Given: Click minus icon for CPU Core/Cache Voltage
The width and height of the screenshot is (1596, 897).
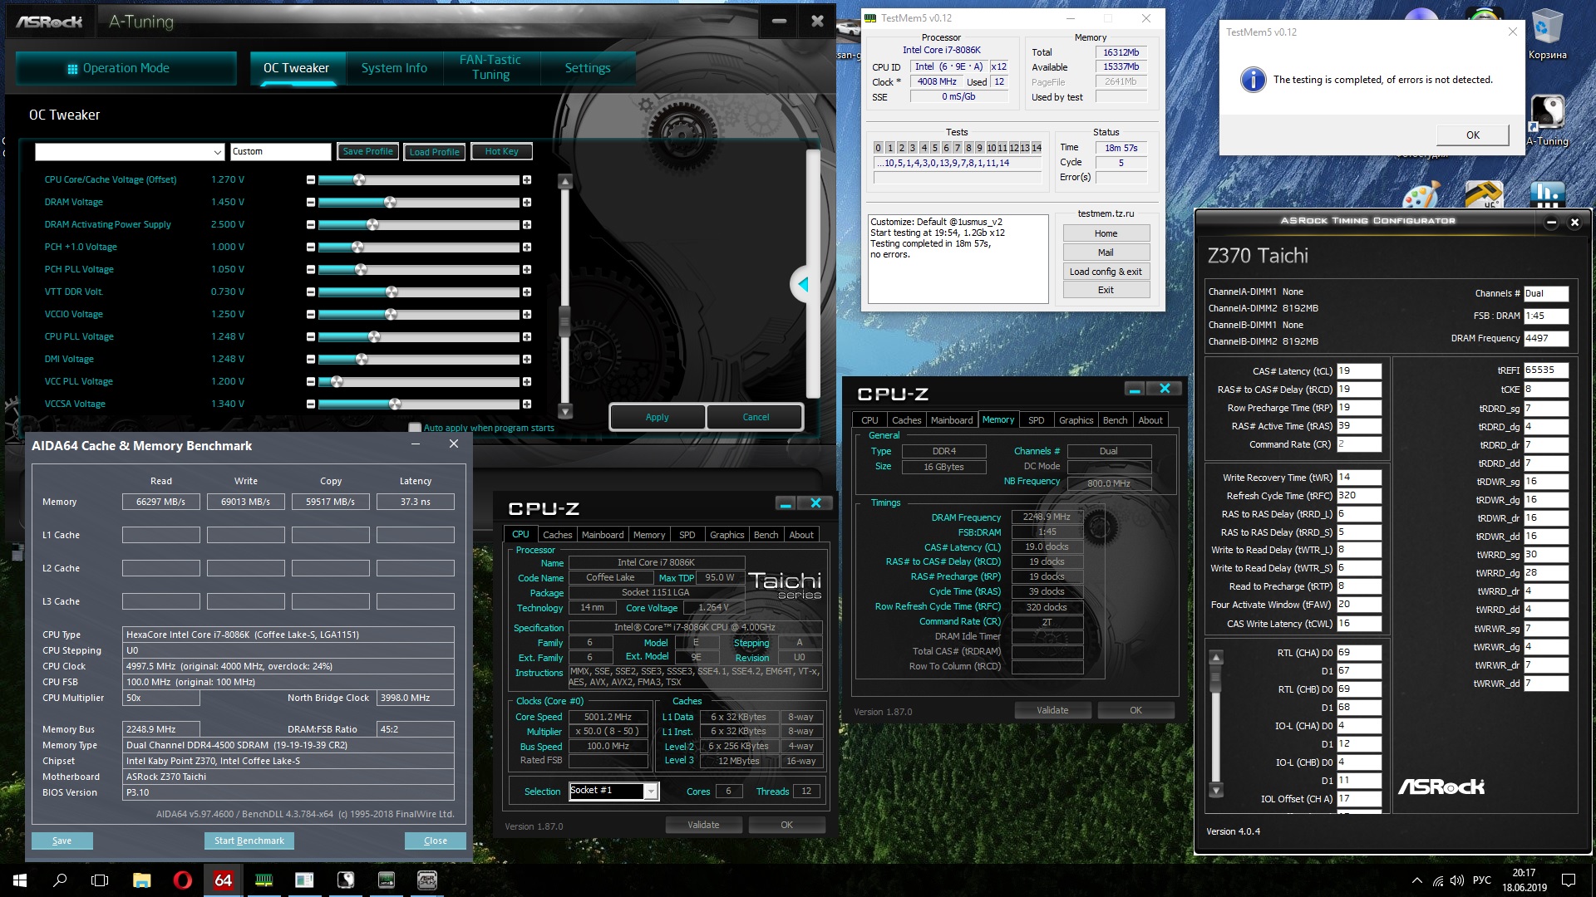Looking at the screenshot, I should [311, 180].
